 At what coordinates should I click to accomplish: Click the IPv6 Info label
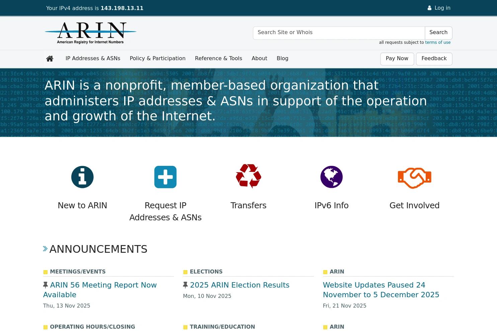pos(331,206)
